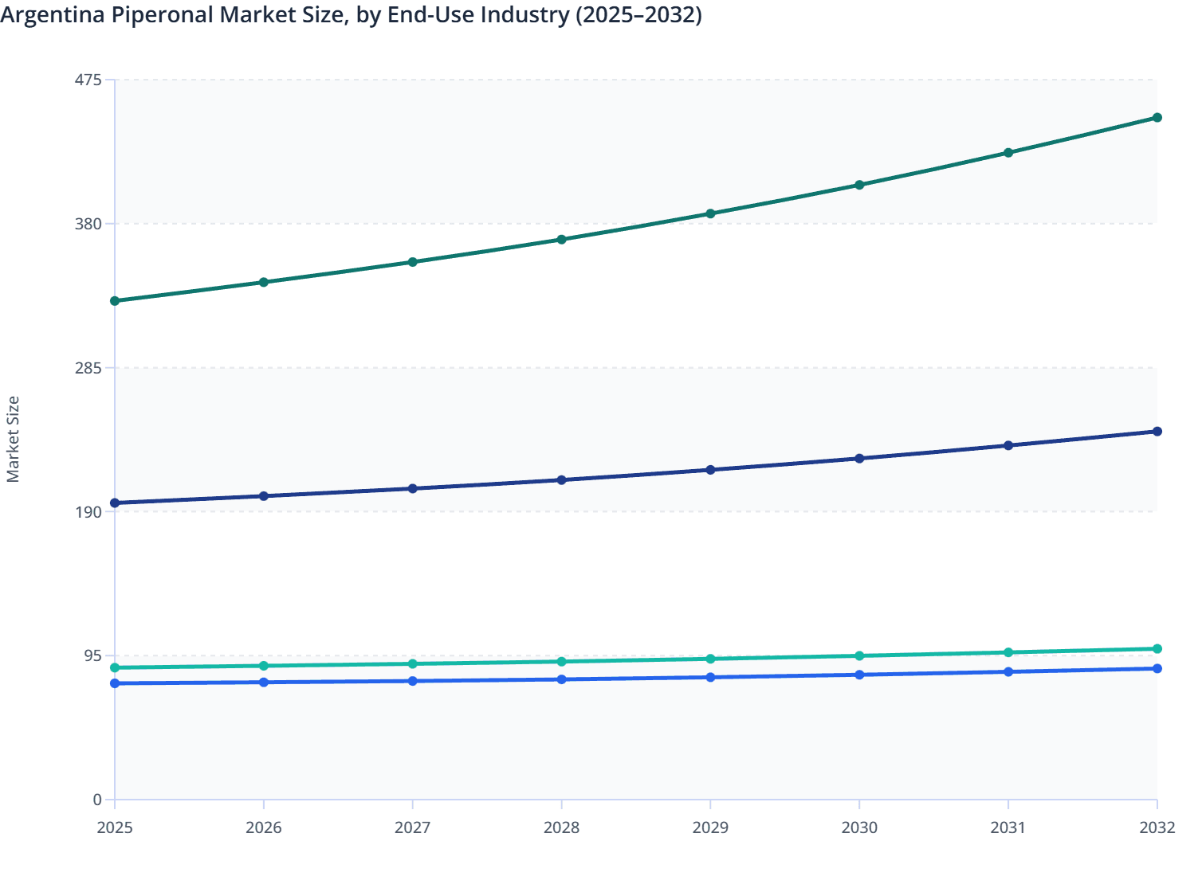Click the 2032 x-axis label
Image resolution: width=1202 pixels, height=892 pixels.
[x=1157, y=828]
